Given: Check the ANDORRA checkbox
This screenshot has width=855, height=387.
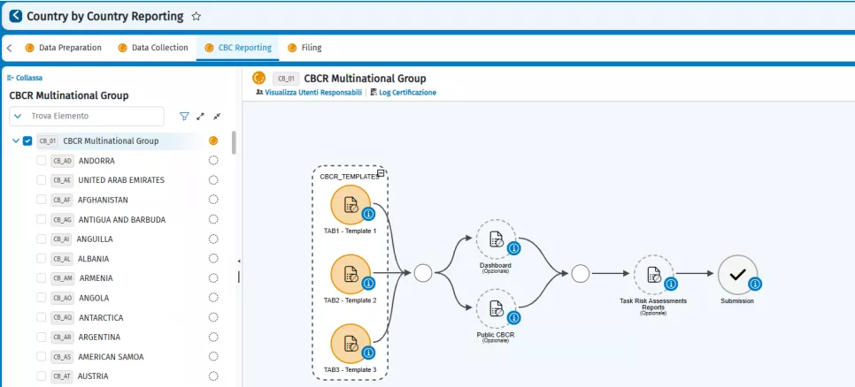Looking at the screenshot, I should pos(42,161).
